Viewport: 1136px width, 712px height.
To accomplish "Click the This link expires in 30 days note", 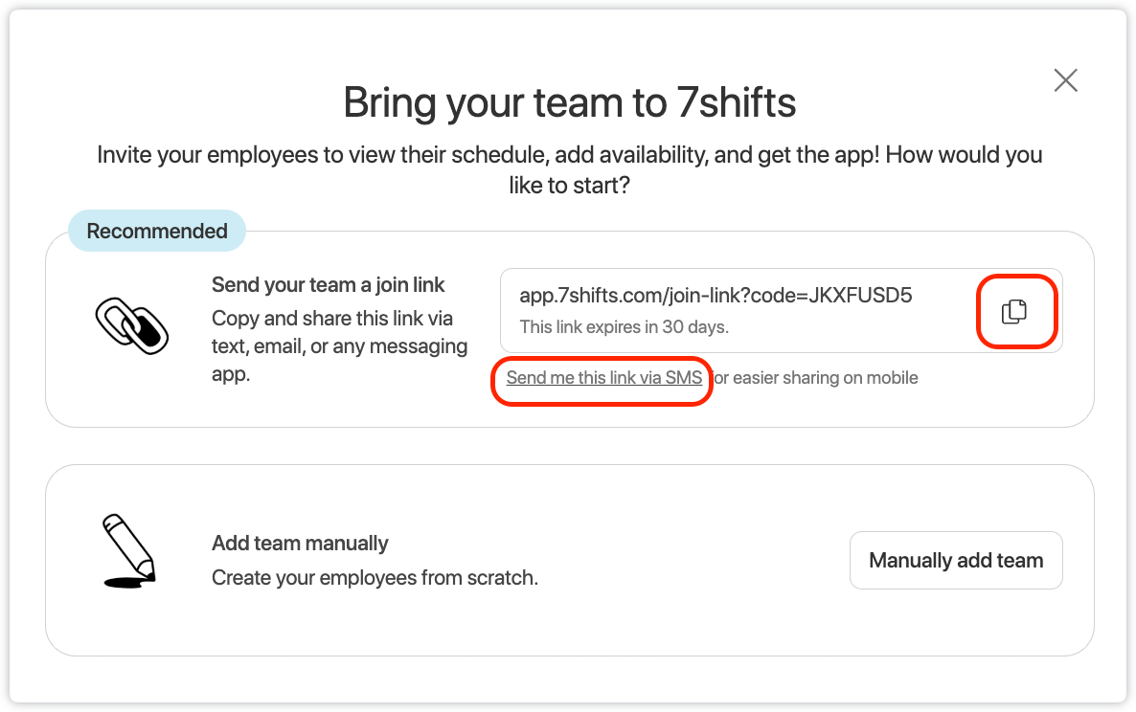I will [624, 327].
